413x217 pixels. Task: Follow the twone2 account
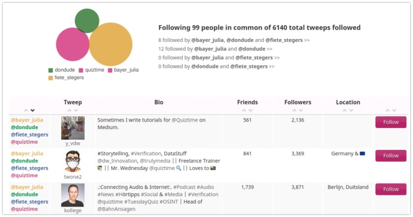pos(391,156)
